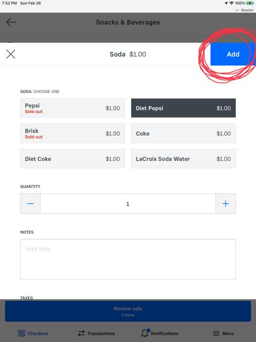Open the More hamburger menu
Viewport: 256px width, 342px height.
click(223, 333)
